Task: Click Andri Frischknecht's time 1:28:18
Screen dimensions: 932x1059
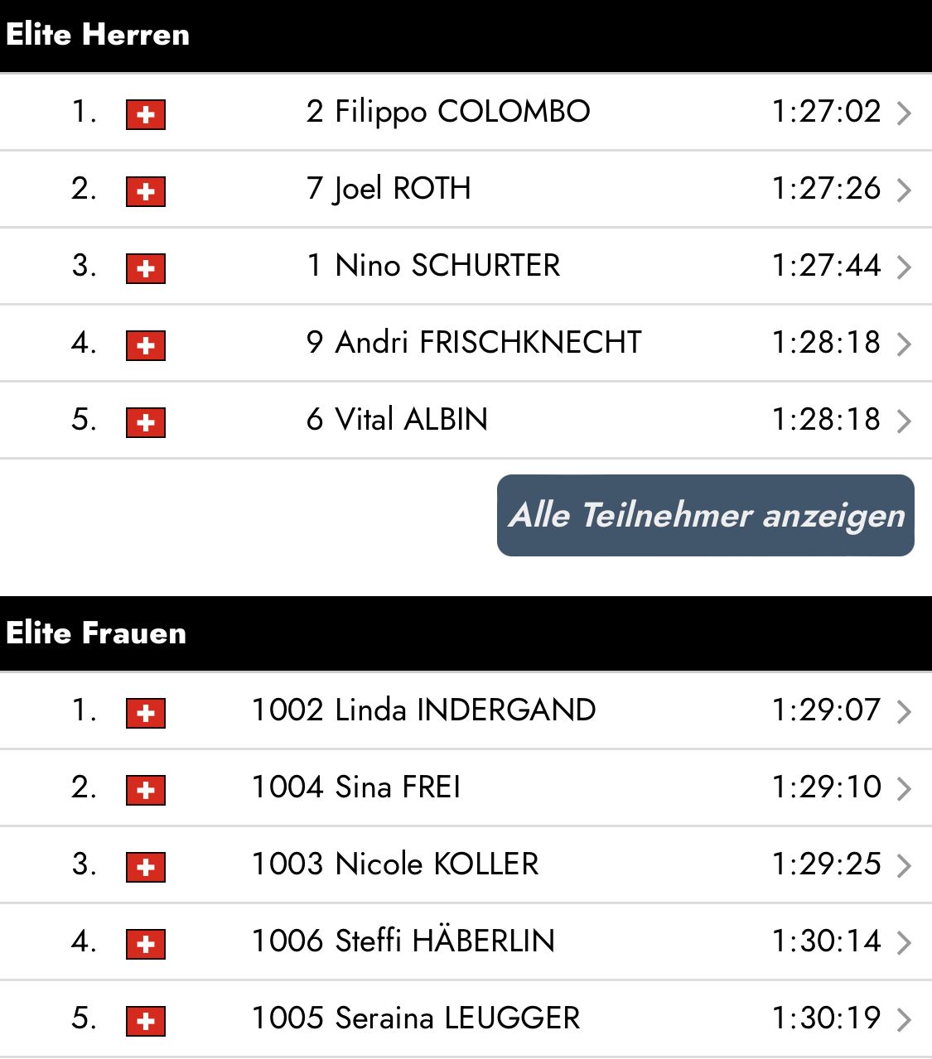Action: coord(826,343)
